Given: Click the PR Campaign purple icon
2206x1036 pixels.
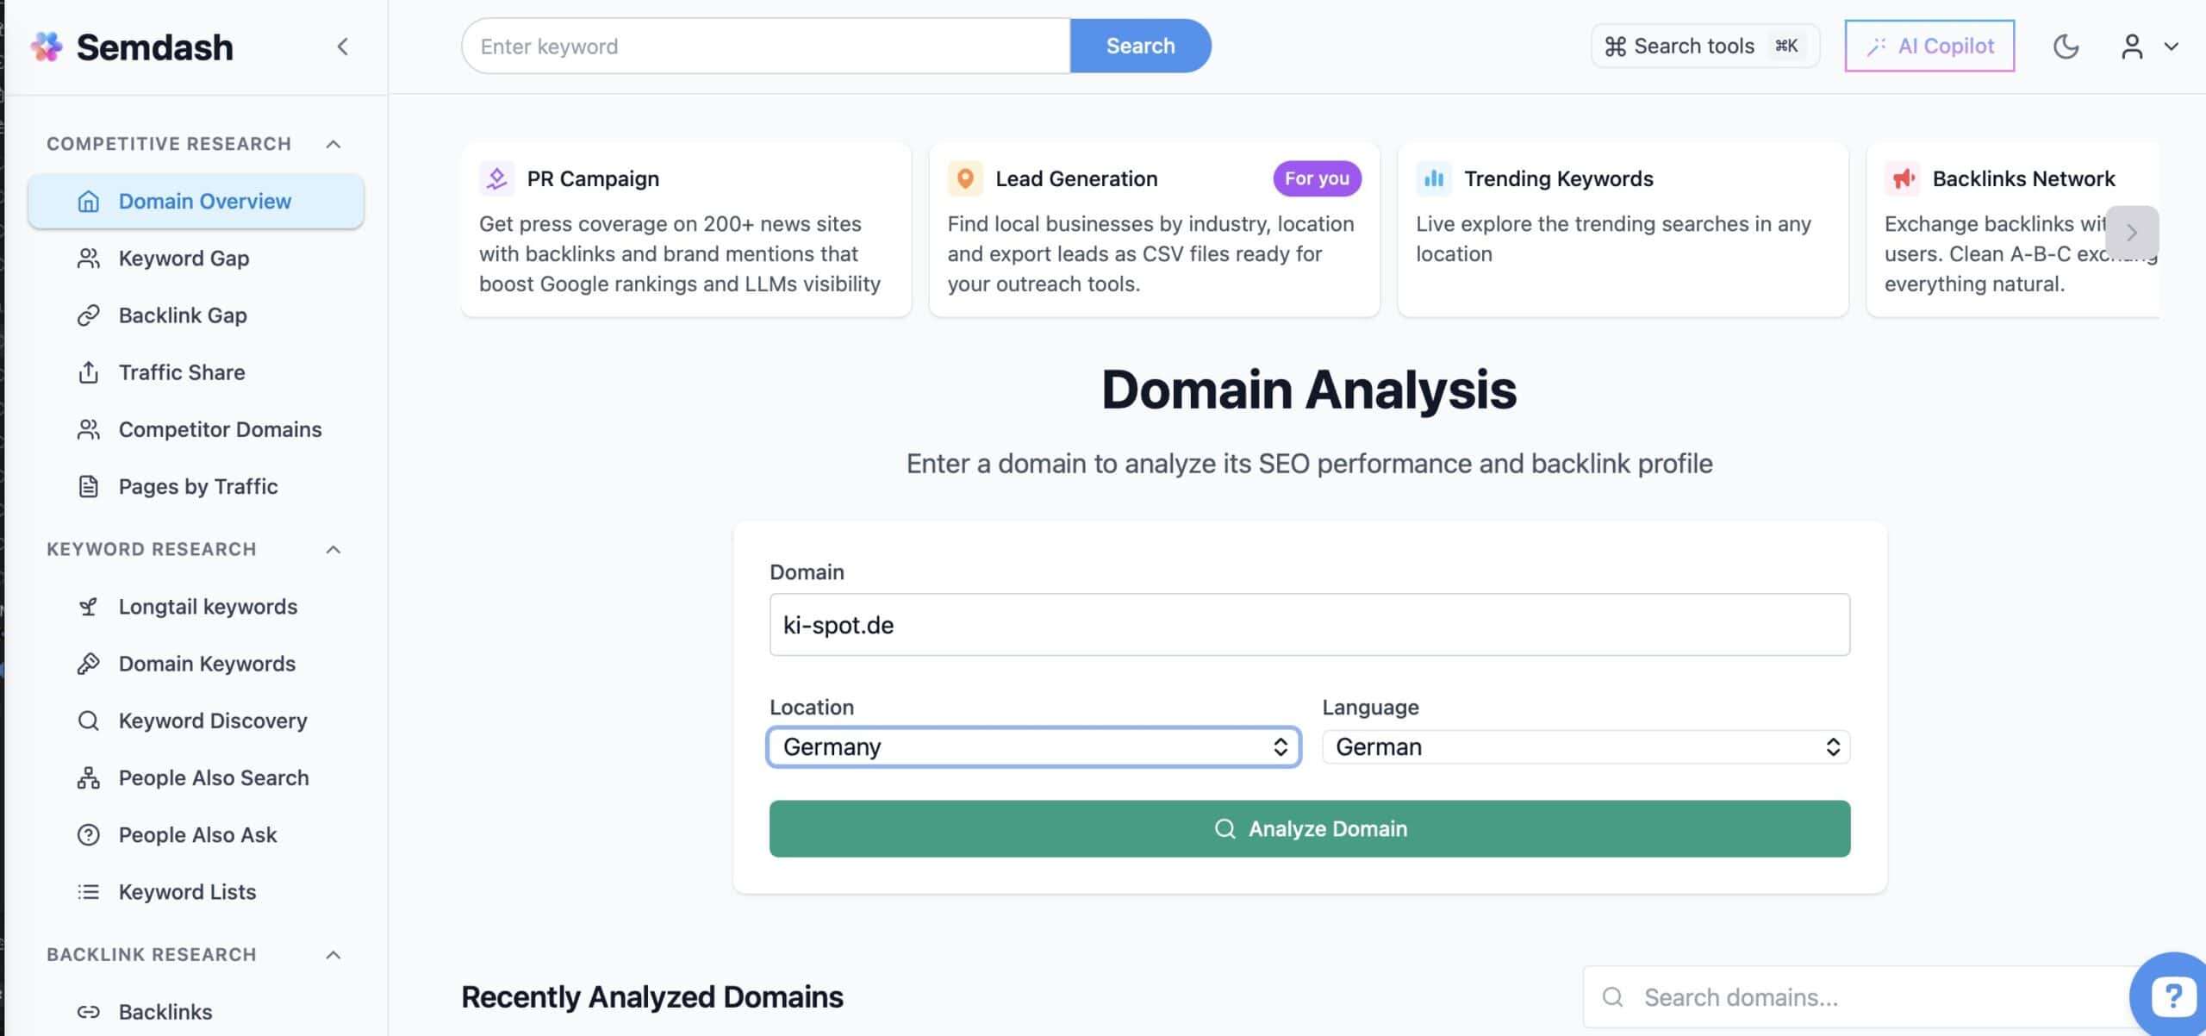Looking at the screenshot, I should pyautogui.click(x=496, y=178).
